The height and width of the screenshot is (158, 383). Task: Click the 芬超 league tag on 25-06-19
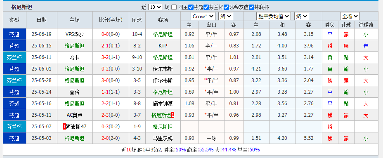pos(15,34)
